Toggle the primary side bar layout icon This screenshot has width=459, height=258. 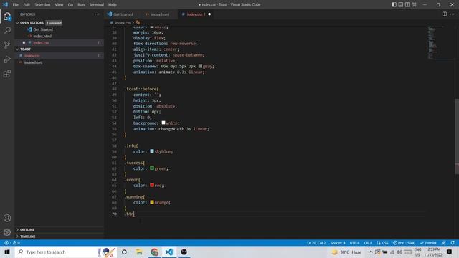(x=394, y=5)
